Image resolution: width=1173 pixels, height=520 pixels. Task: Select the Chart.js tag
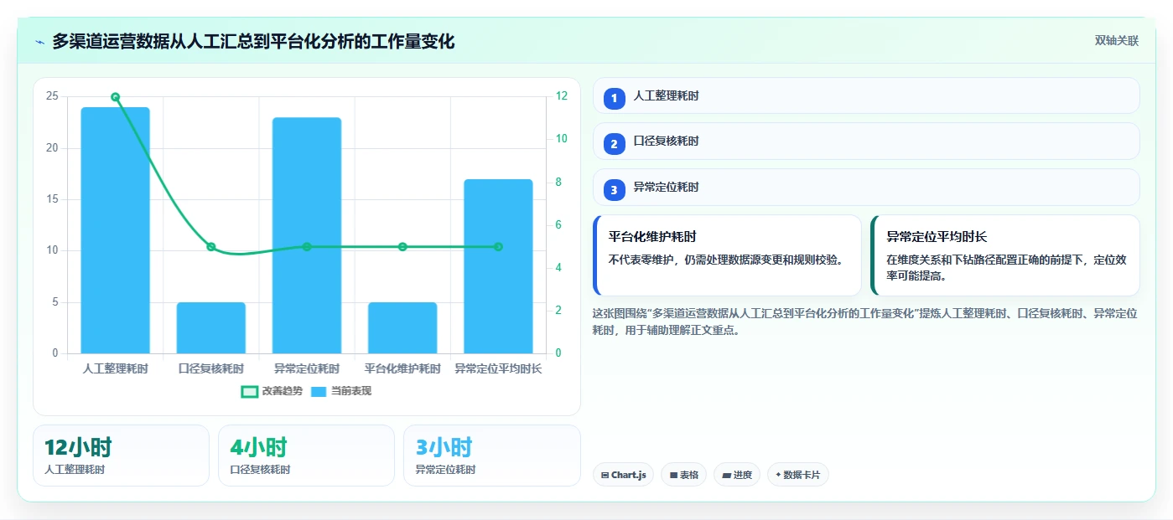click(623, 475)
